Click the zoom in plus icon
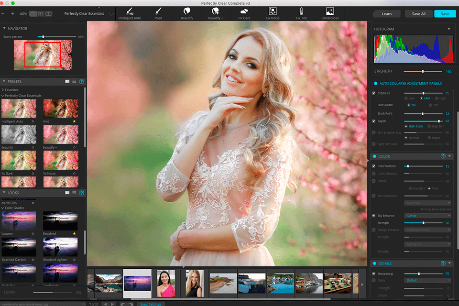This screenshot has height=306, width=459. click(x=12, y=14)
